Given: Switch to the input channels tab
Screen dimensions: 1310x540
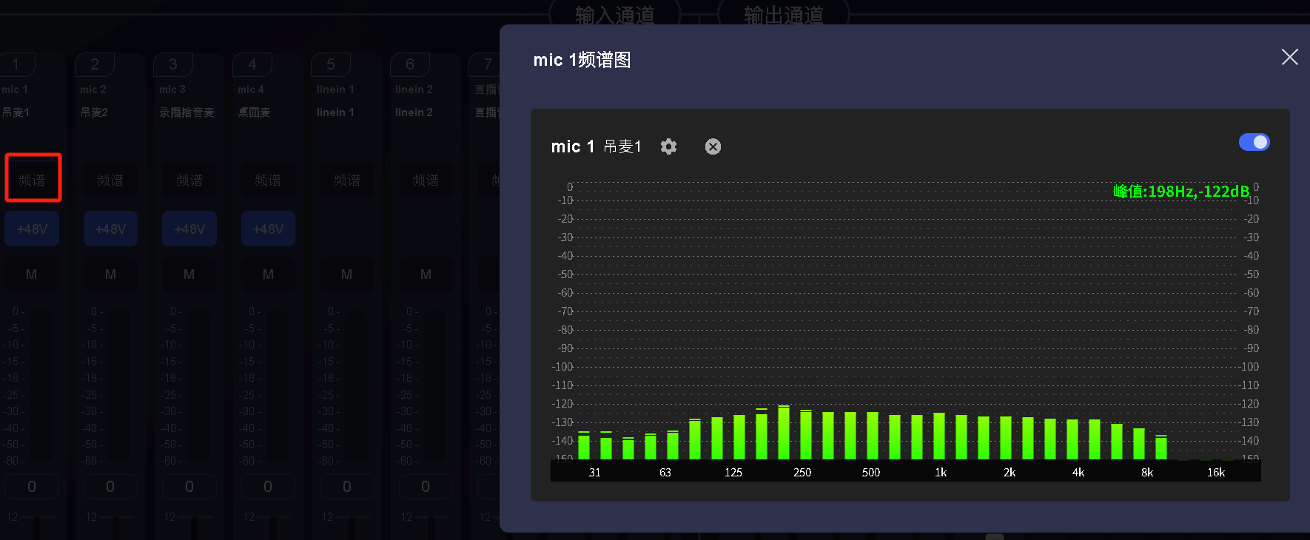Looking at the screenshot, I should click(x=614, y=15).
